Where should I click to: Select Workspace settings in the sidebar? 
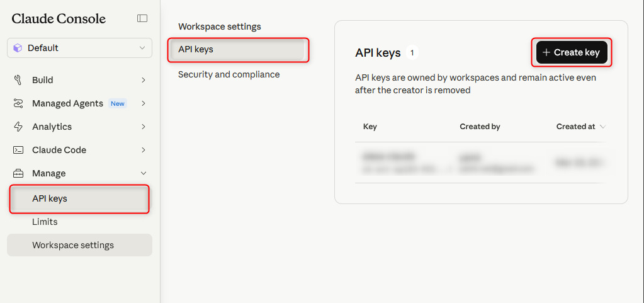(x=80, y=245)
